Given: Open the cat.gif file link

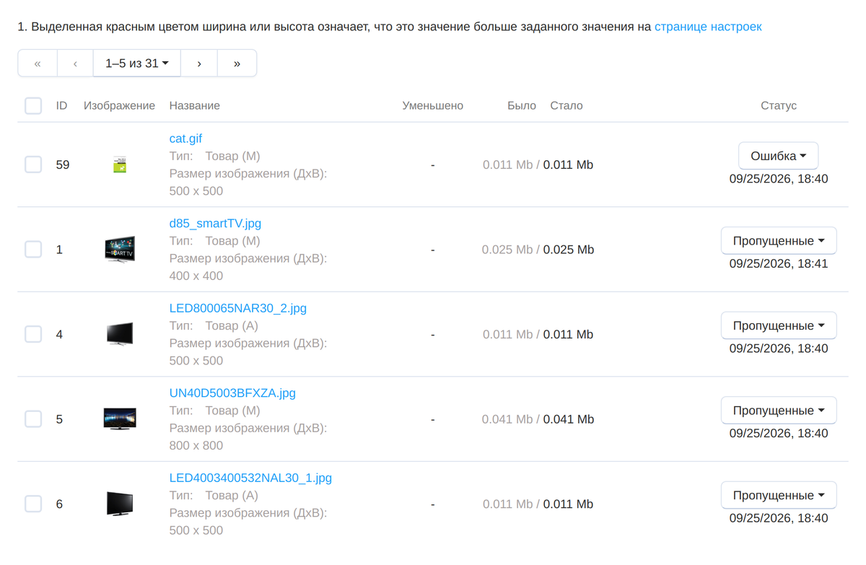Looking at the screenshot, I should (186, 139).
